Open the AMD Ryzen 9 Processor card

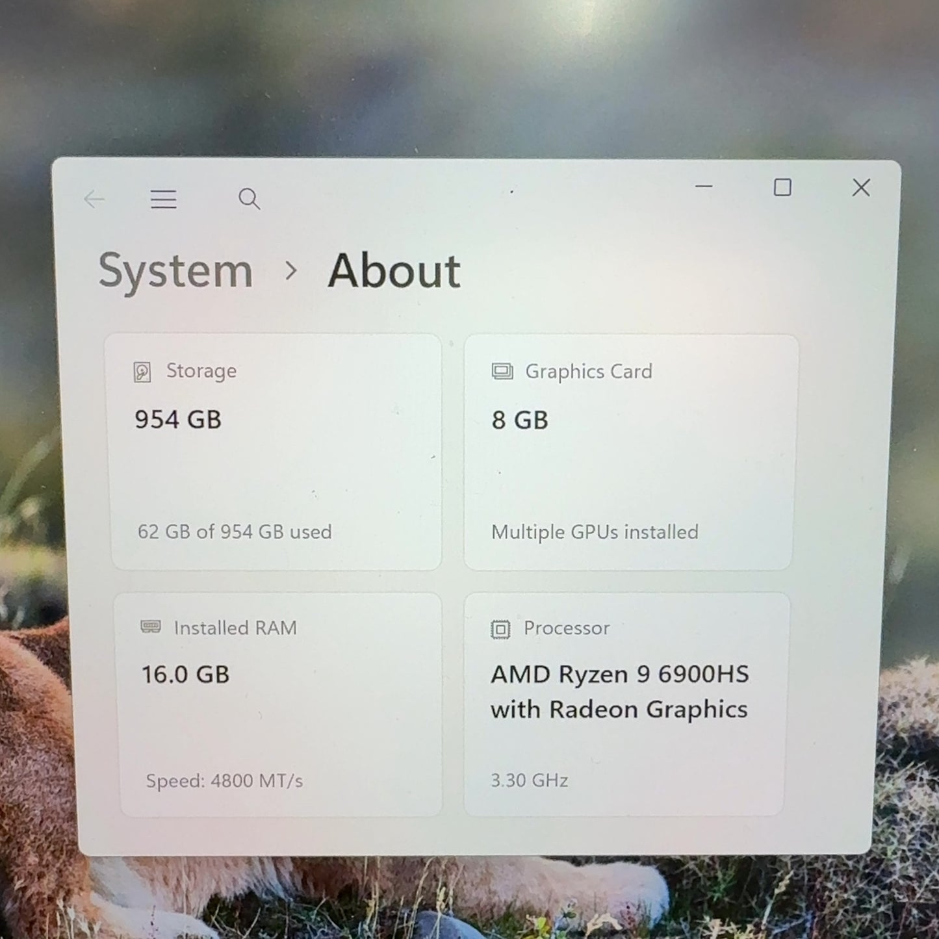point(626,704)
